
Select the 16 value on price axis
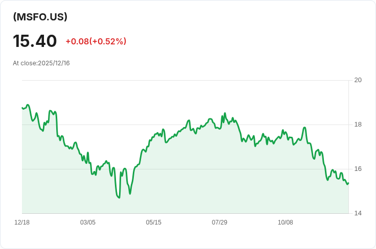(358, 169)
